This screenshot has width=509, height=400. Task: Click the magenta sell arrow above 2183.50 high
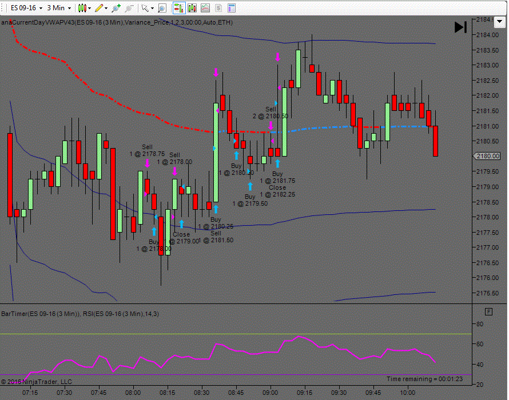(277, 57)
